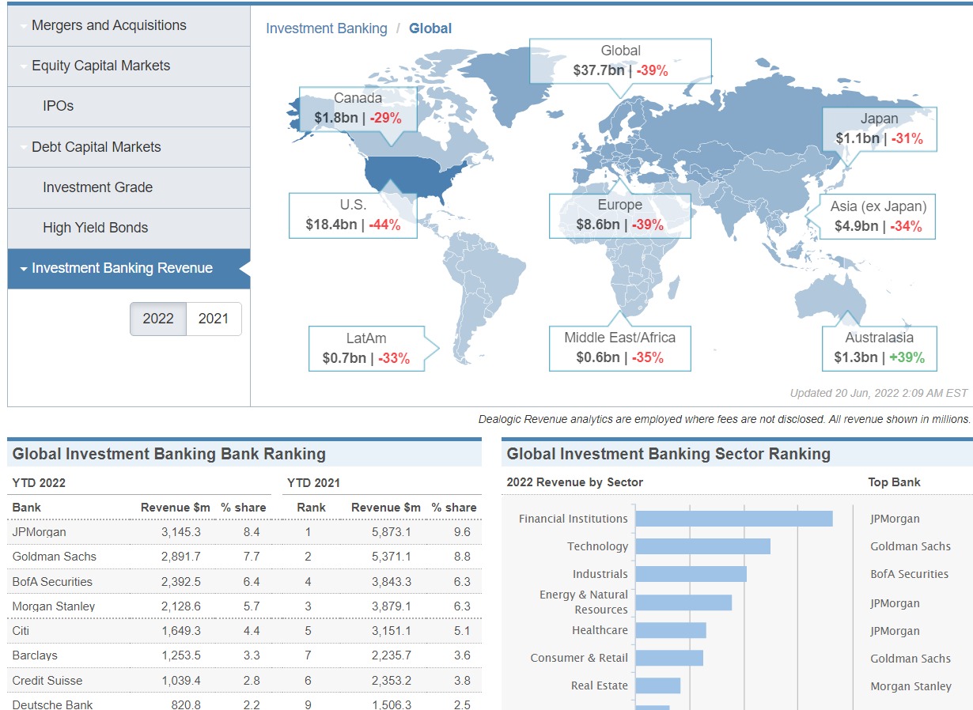Select the Australasia region callout
973x710 pixels.
(879, 348)
